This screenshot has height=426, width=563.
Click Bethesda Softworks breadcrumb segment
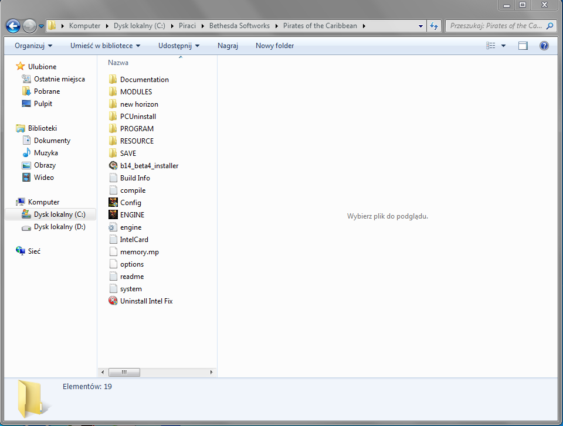point(239,26)
